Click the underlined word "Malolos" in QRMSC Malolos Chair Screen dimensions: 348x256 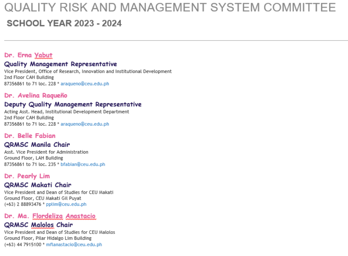click(x=42, y=225)
